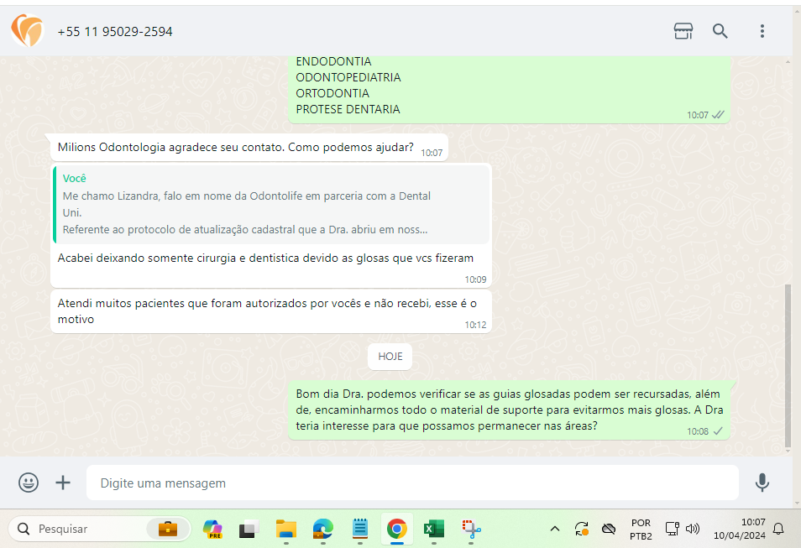Open the contact profile picture

point(28,31)
